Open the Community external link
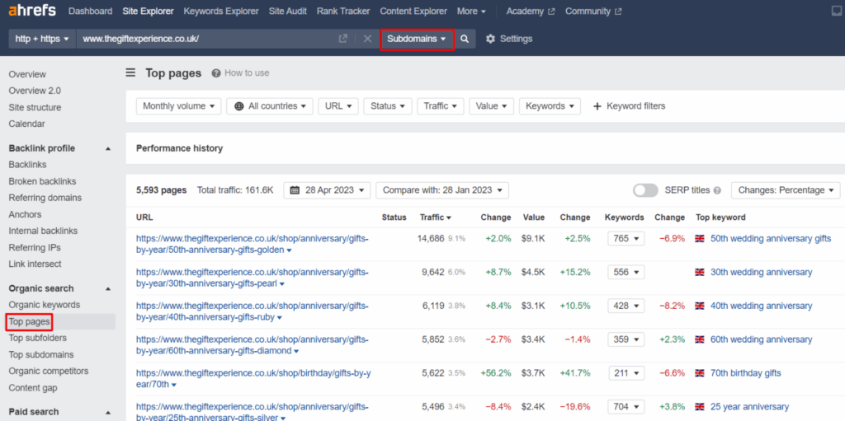 coord(592,11)
